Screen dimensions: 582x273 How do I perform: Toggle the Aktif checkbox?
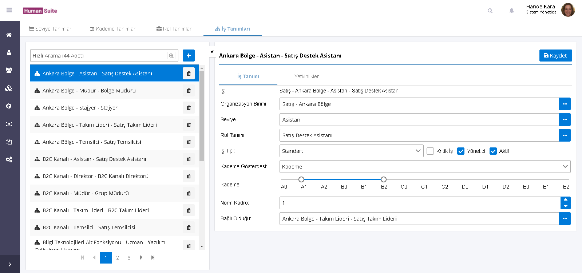(493, 151)
